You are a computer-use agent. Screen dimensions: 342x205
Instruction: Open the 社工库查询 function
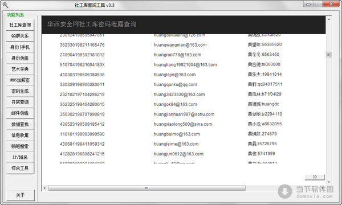20,25
